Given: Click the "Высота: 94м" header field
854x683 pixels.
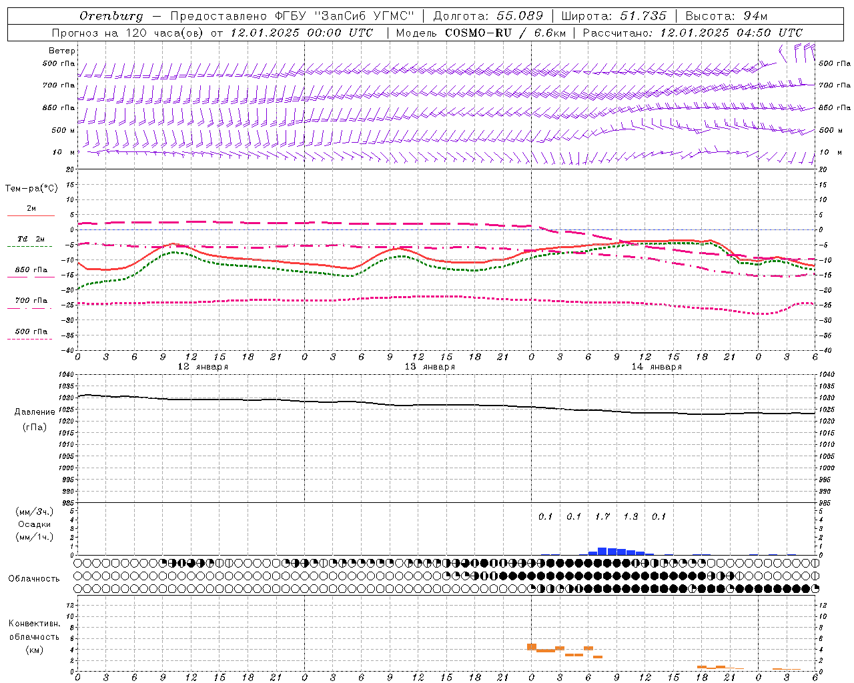Looking at the screenshot, I should pyautogui.click(x=727, y=16).
